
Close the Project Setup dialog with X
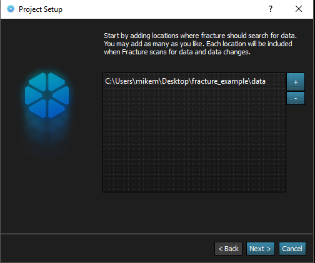(299, 9)
